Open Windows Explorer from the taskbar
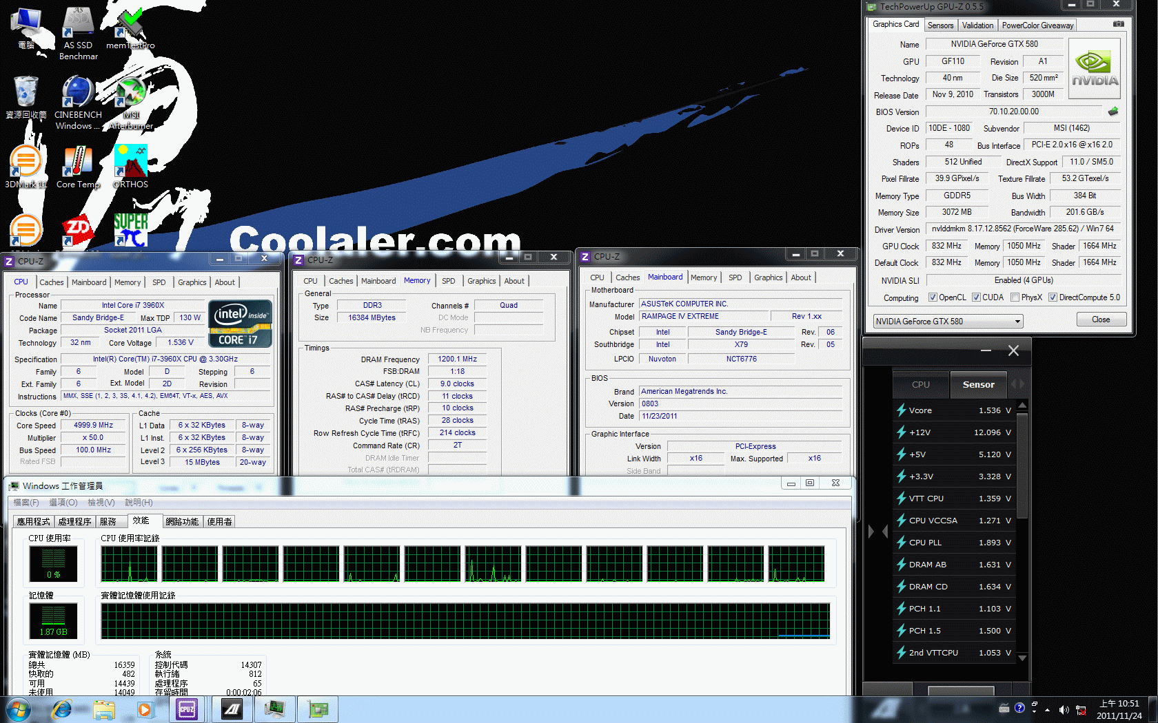This screenshot has width=1158, height=723. click(104, 709)
